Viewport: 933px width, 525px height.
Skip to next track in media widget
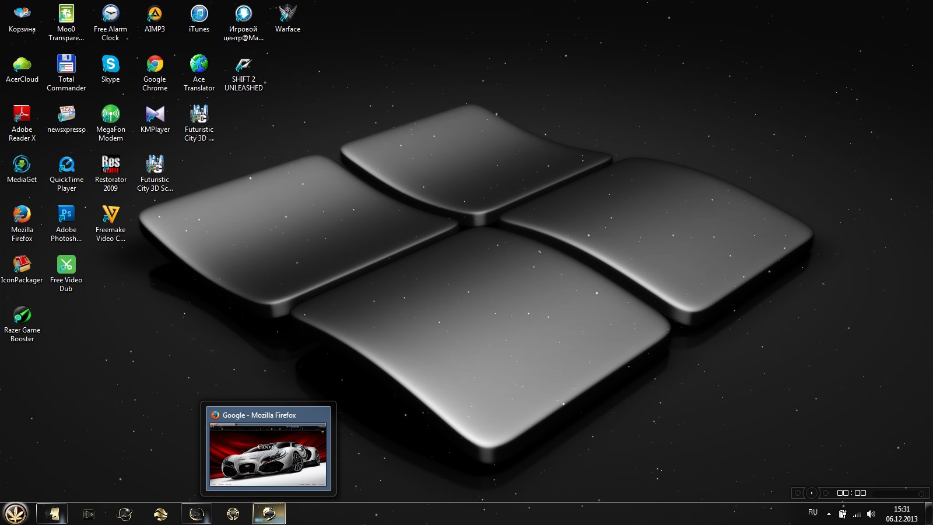(825, 493)
